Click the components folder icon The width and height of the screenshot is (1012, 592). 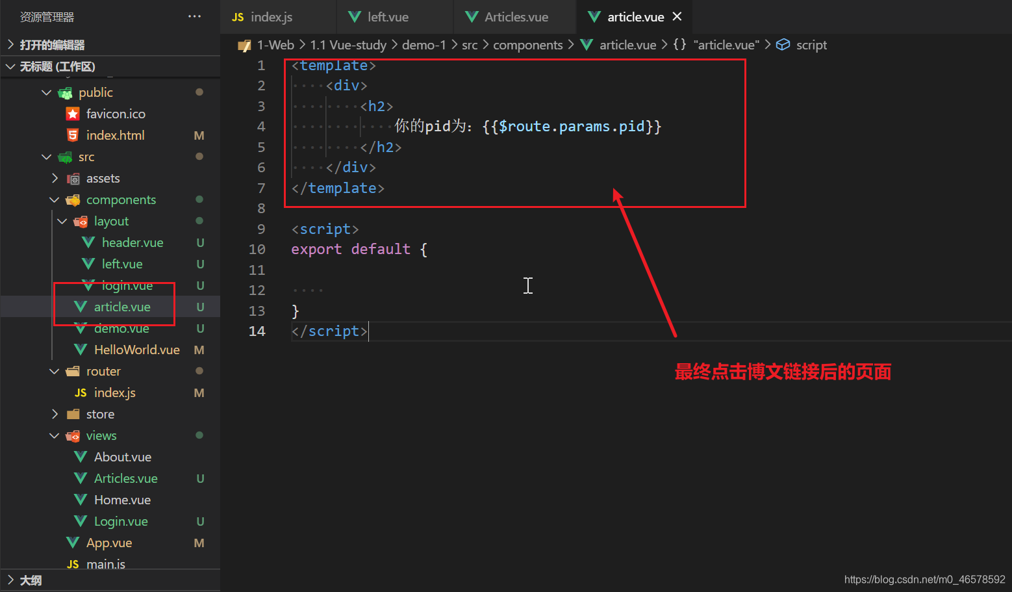point(73,200)
